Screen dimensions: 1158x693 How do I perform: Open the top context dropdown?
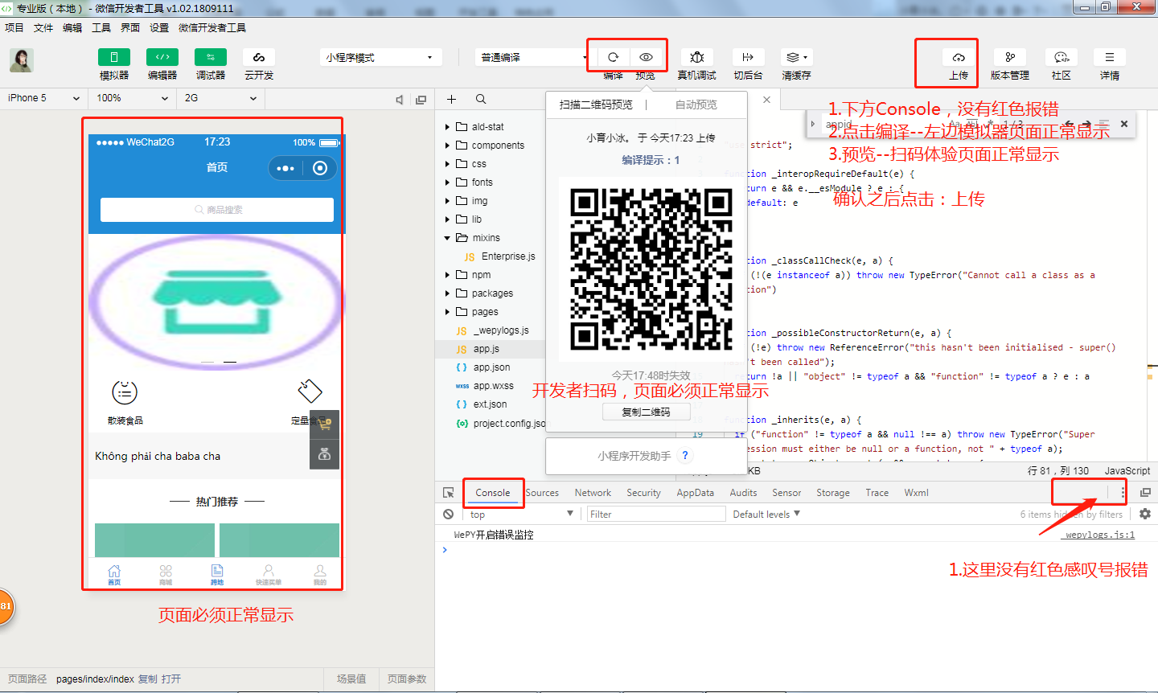(521, 515)
